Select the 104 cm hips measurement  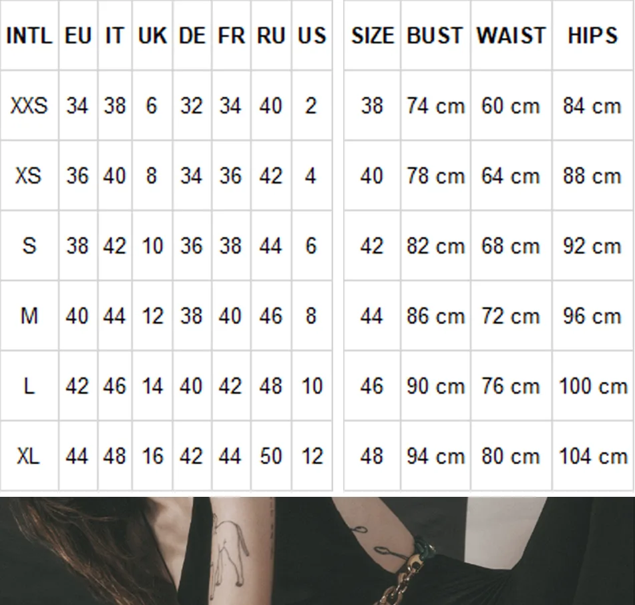click(x=592, y=456)
